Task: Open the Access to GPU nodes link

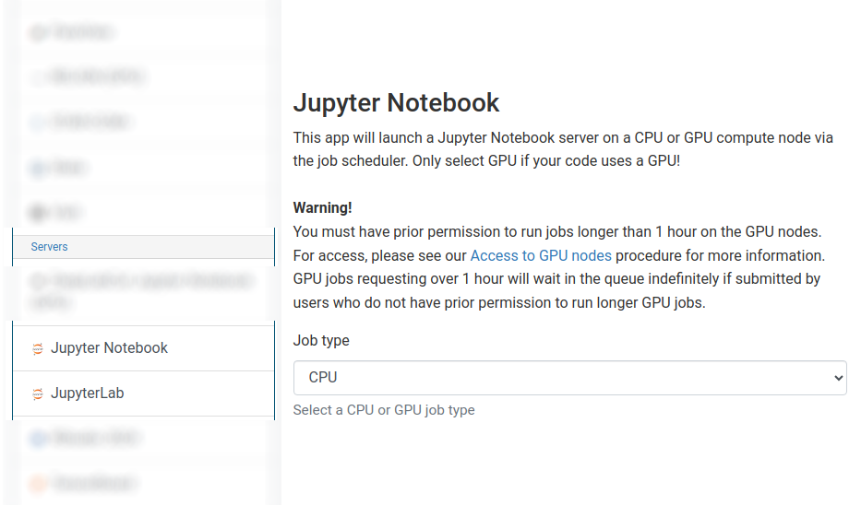Action: (541, 255)
